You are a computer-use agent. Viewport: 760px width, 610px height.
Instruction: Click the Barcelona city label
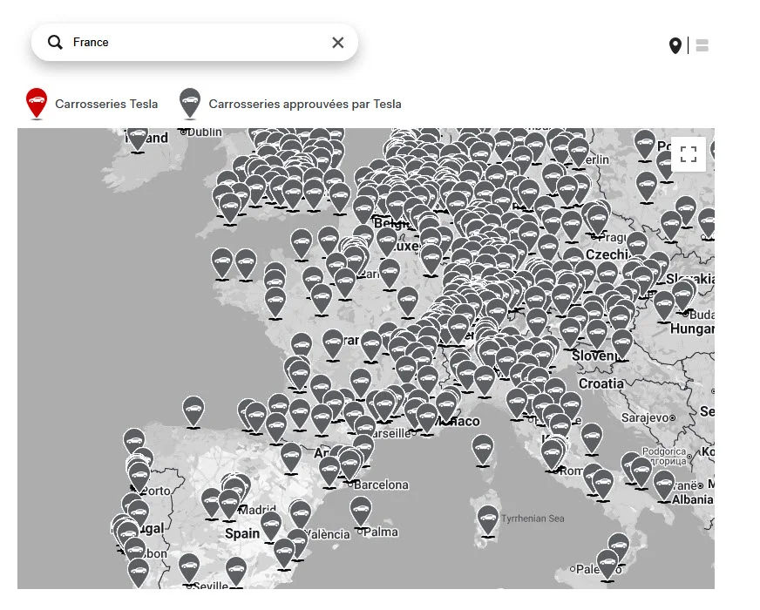381,485
